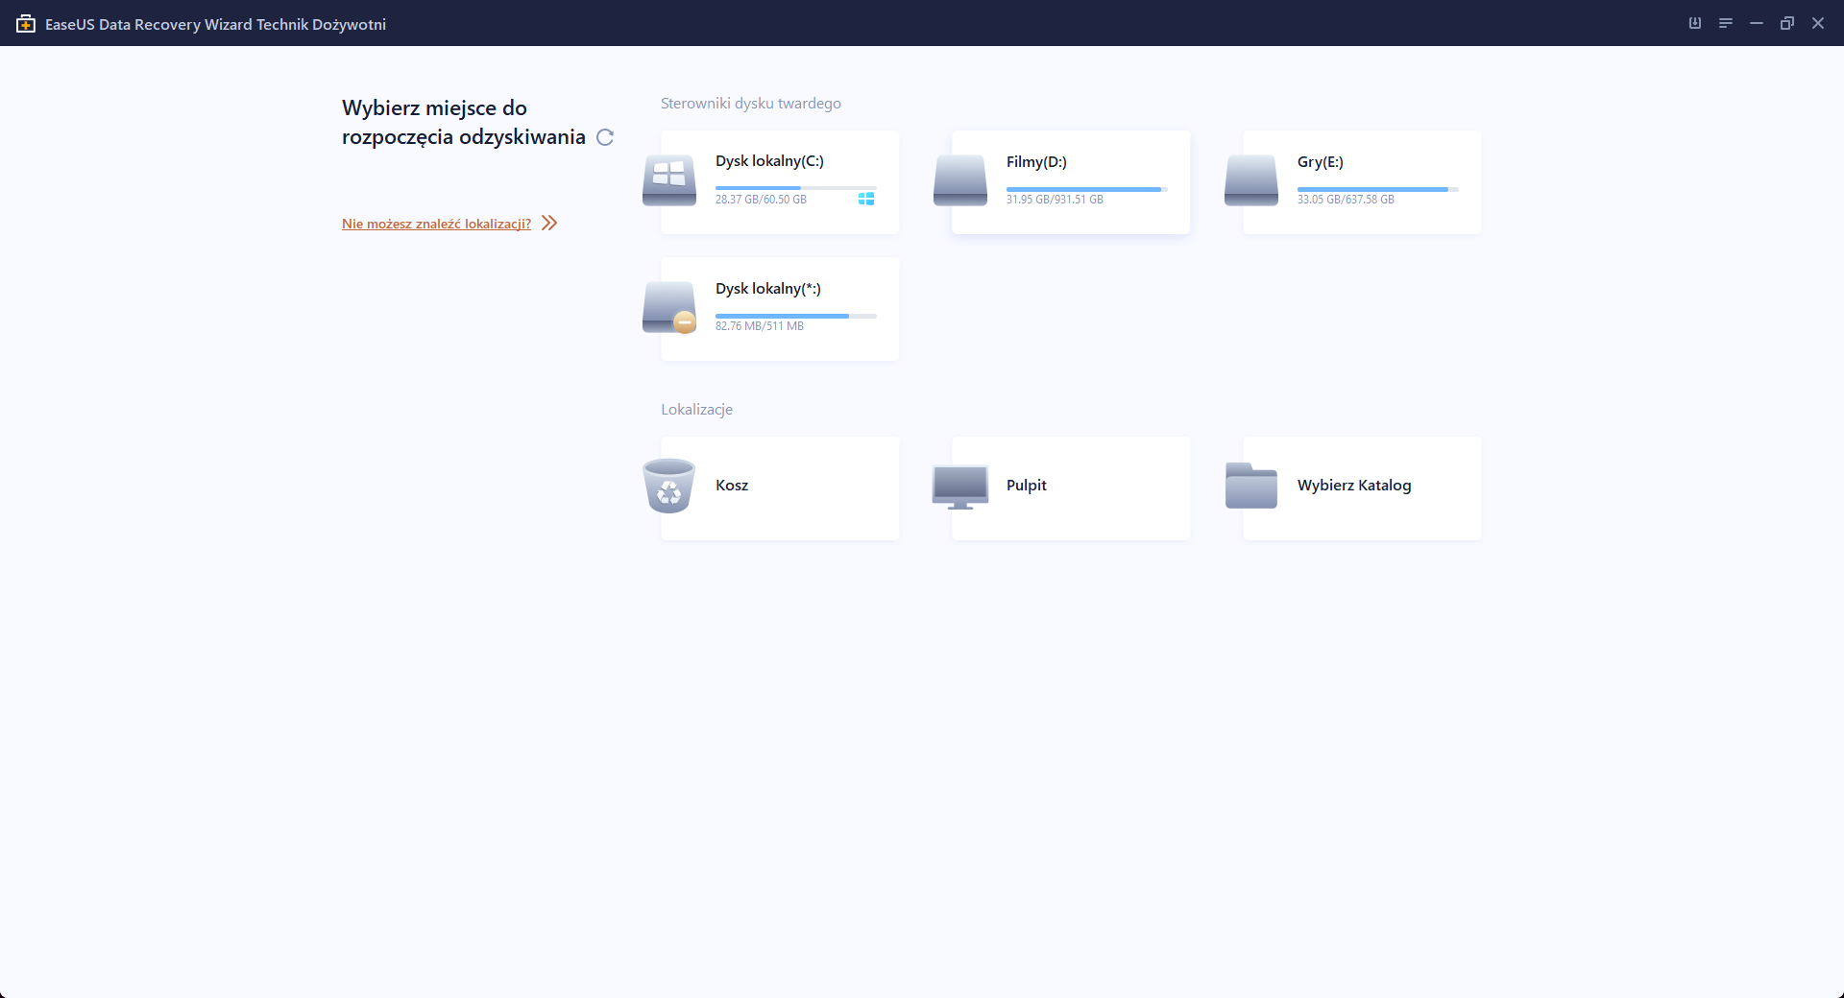This screenshot has height=998, width=1844.
Task: Click the Windows logo badge on C: drive
Action: pos(866,199)
